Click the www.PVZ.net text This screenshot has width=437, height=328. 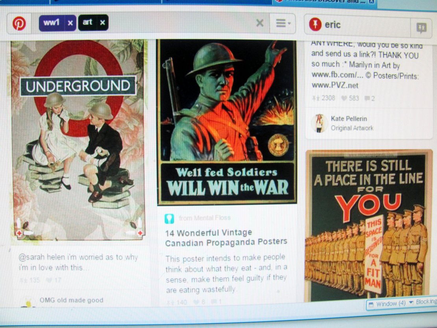click(x=335, y=85)
